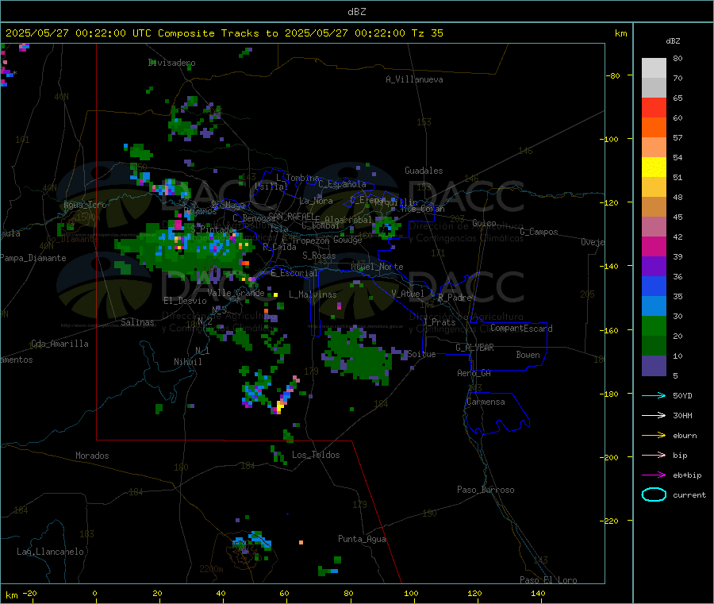Click the El_Desvio place label

pos(185,301)
